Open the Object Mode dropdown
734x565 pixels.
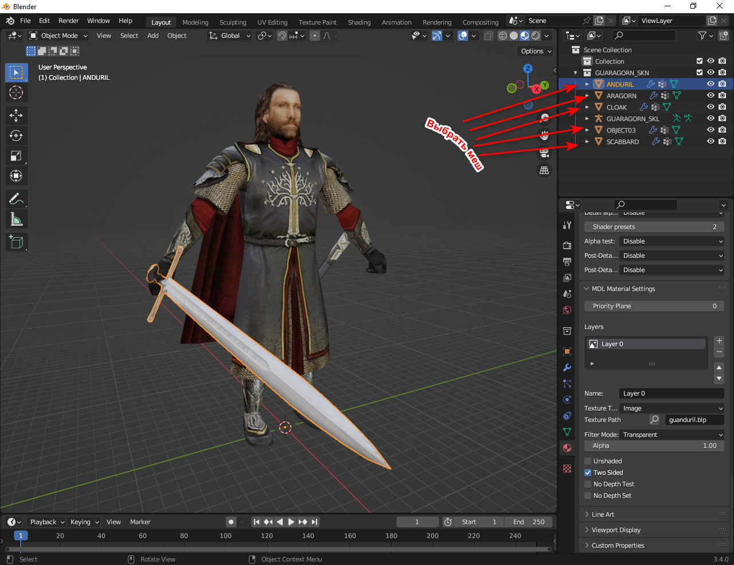[x=58, y=36]
